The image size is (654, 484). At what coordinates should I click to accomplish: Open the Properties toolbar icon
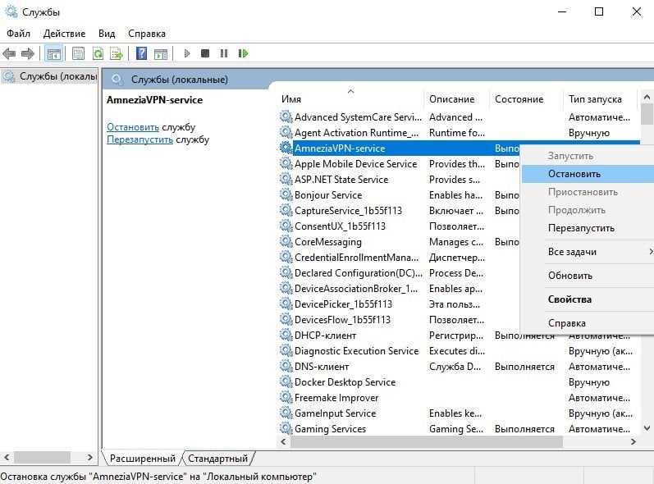pyautogui.click(x=78, y=53)
